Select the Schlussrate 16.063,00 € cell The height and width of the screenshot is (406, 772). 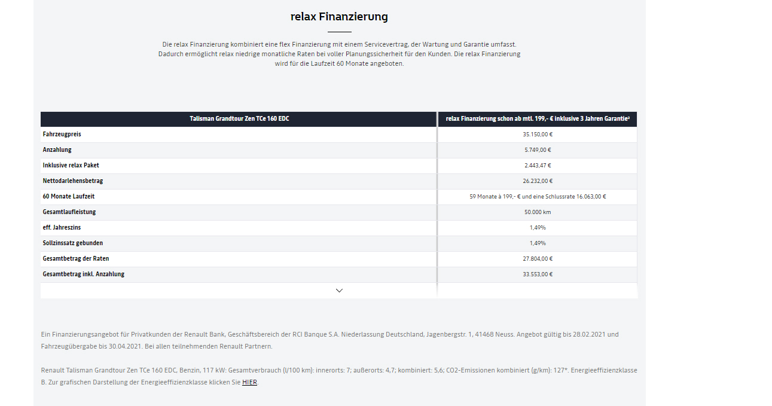tap(538, 197)
